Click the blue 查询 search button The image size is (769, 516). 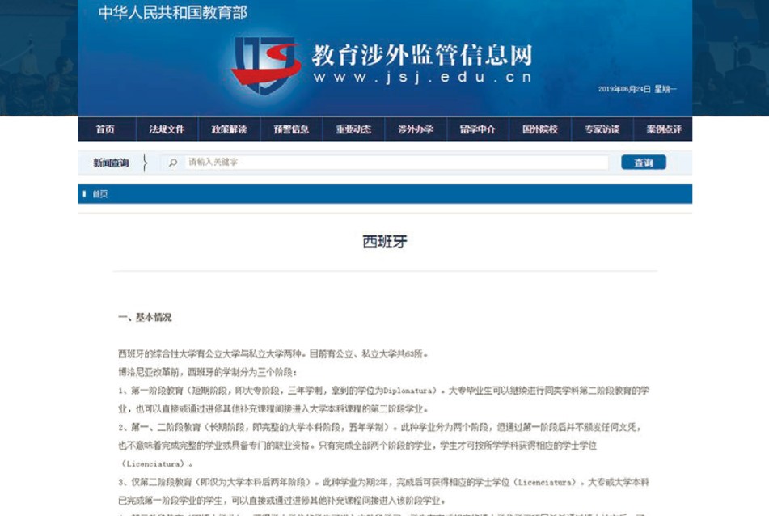644,163
